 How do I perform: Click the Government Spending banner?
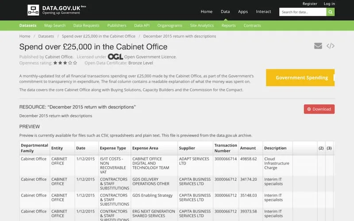coord(300,78)
